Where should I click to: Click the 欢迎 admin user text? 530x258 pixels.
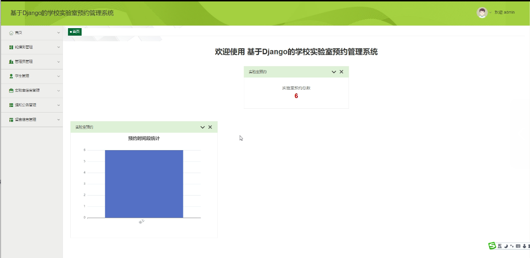tap(505, 13)
